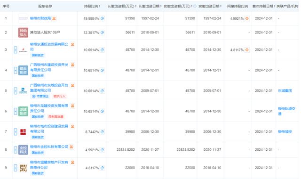Open the chart icon in row 4's 10.6514% cell
Viewport: 301px width, 179px height.
(103, 70)
